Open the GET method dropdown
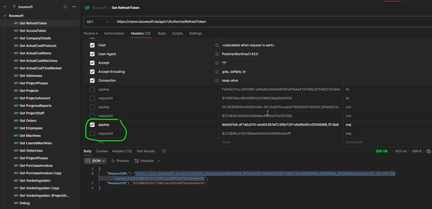This screenshot has height=209, width=432. pos(98,22)
